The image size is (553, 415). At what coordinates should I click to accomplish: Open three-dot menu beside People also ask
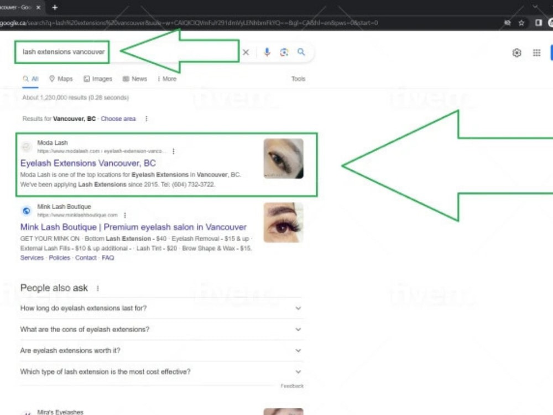coord(98,288)
